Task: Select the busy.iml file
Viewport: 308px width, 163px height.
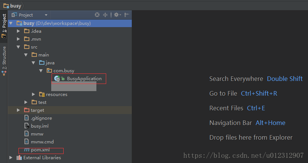Action: click(x=40, y=126)
